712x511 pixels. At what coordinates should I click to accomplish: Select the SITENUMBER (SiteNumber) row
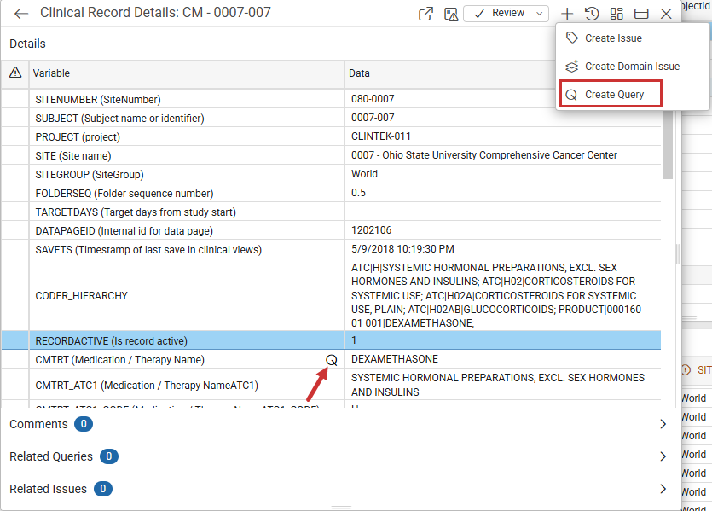[331, 99]
